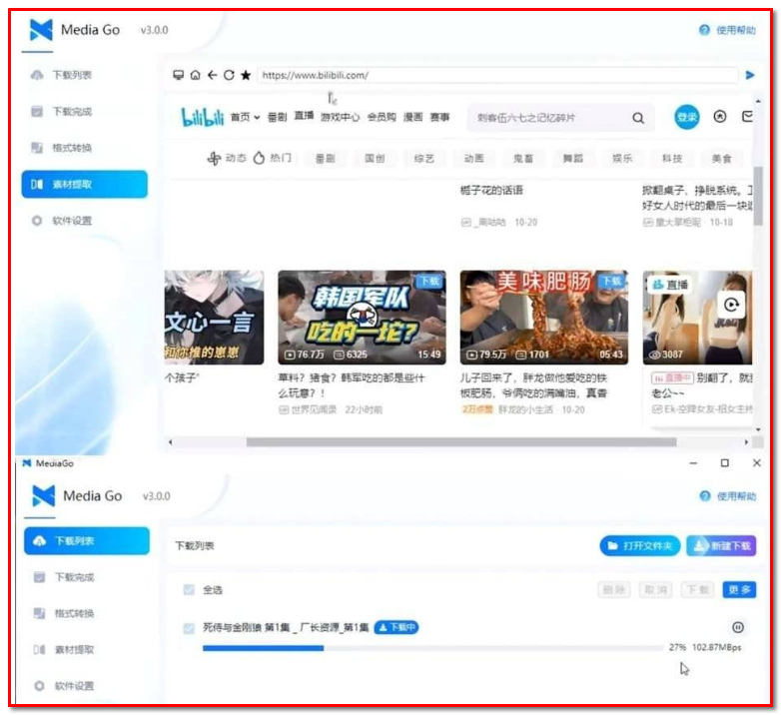Open the 更多 options button
This screenshot has width=781, height=715.
tap(740, 590)
